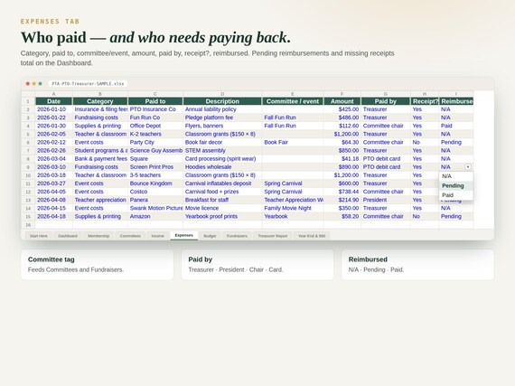The height and width of the screenshot is (386, 515).
Task: Click the PTO Insurance Co cell
Action: [x=155, y=109]
